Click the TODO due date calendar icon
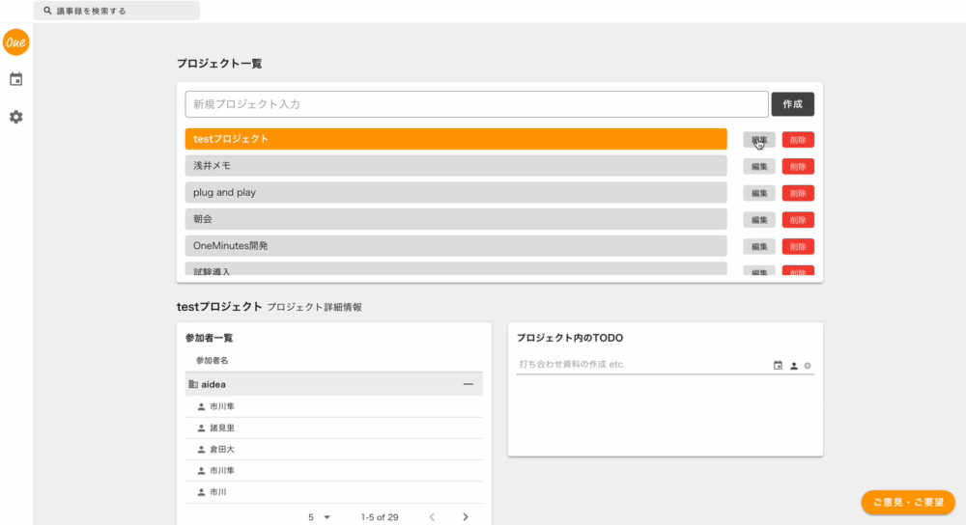 779,366
